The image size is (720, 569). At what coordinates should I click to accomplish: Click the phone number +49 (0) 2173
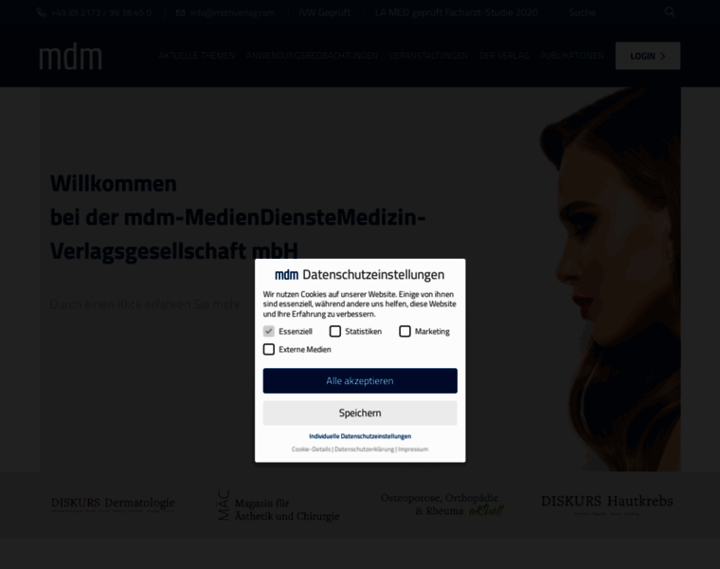[x=101, y=12]
